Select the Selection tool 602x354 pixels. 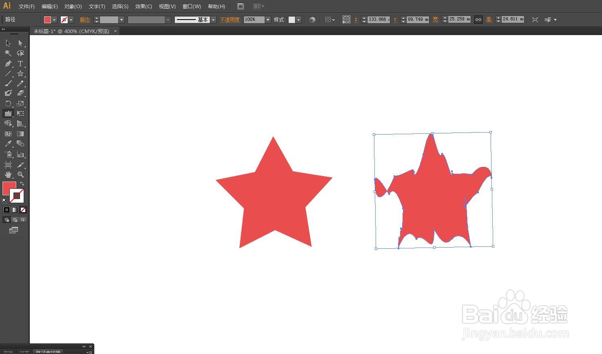[x=7, y=43]
